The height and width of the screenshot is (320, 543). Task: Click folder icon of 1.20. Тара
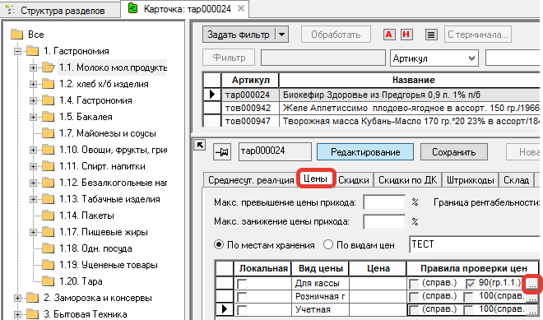click(49, 281)
